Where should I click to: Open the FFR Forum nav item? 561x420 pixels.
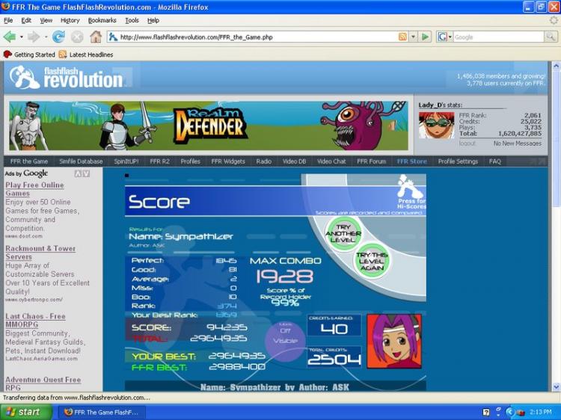click(371, 161)
